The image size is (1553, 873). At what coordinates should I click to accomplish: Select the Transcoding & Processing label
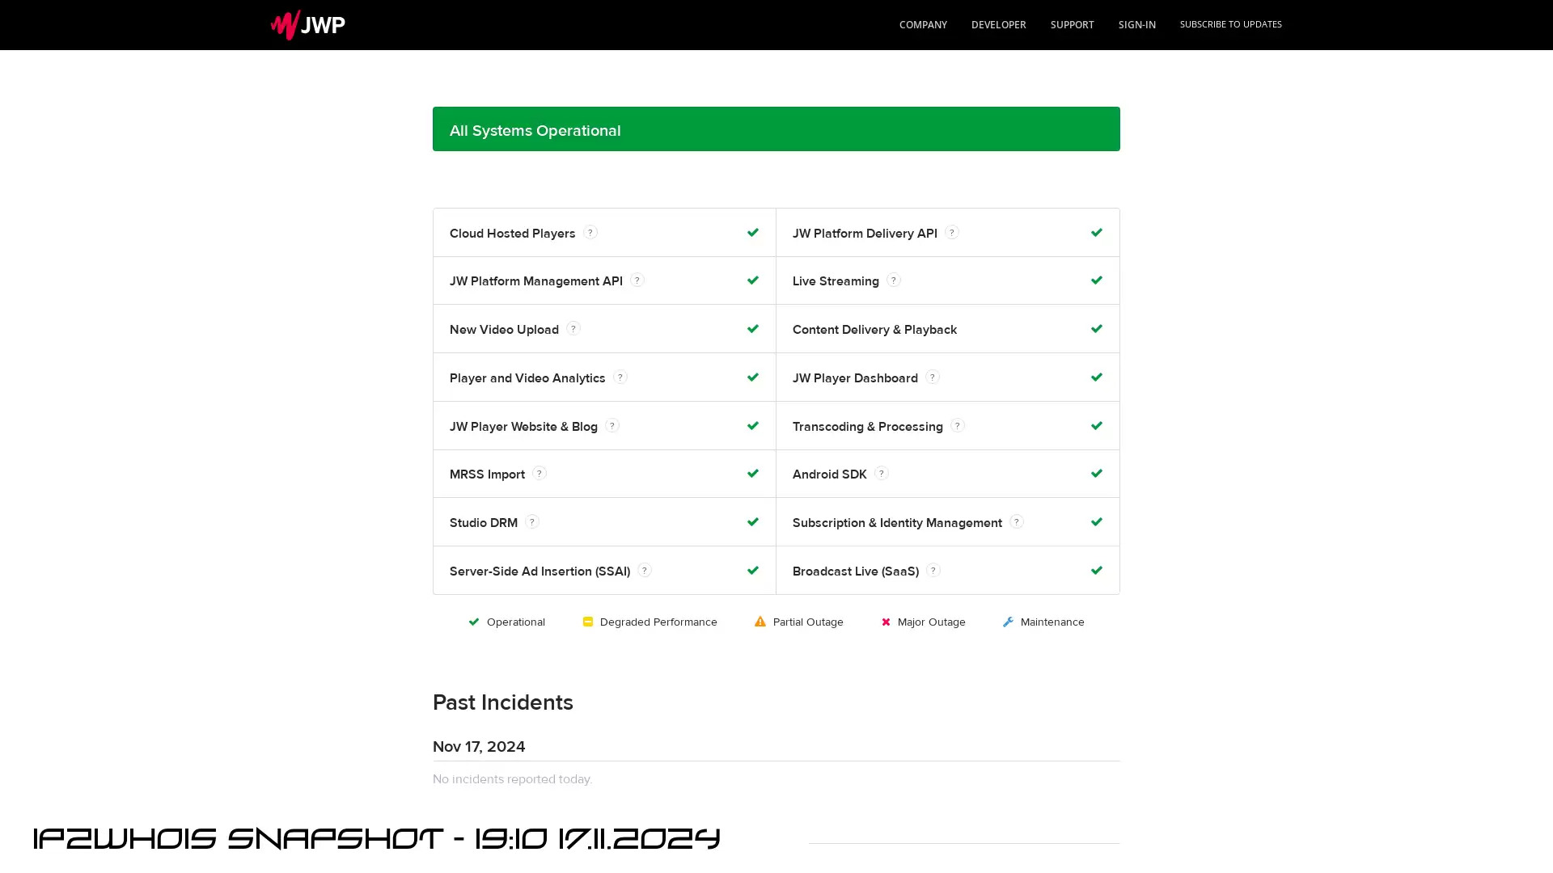tap(868, 427)
